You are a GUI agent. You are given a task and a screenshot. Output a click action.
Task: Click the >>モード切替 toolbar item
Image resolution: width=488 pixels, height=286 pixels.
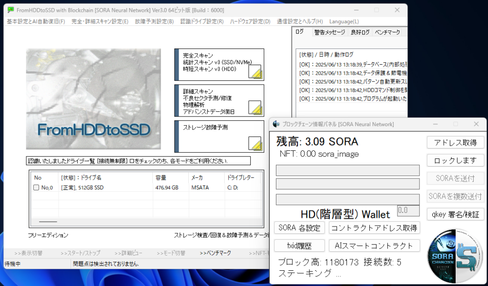click(x=171, y=253)
